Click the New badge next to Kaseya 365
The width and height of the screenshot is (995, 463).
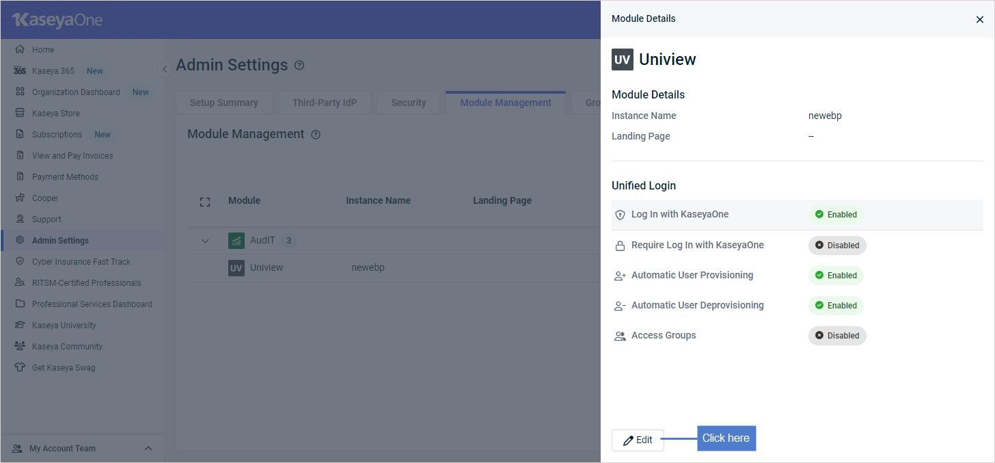point(95,70)
